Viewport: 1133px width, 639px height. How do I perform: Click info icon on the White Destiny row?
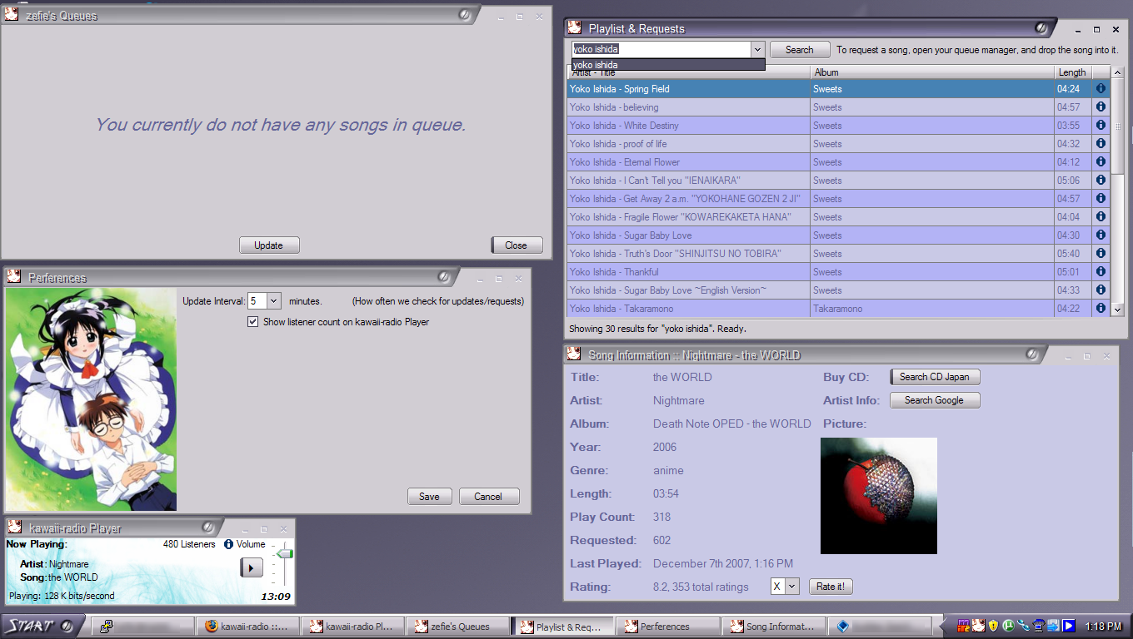coord(1101,125)
